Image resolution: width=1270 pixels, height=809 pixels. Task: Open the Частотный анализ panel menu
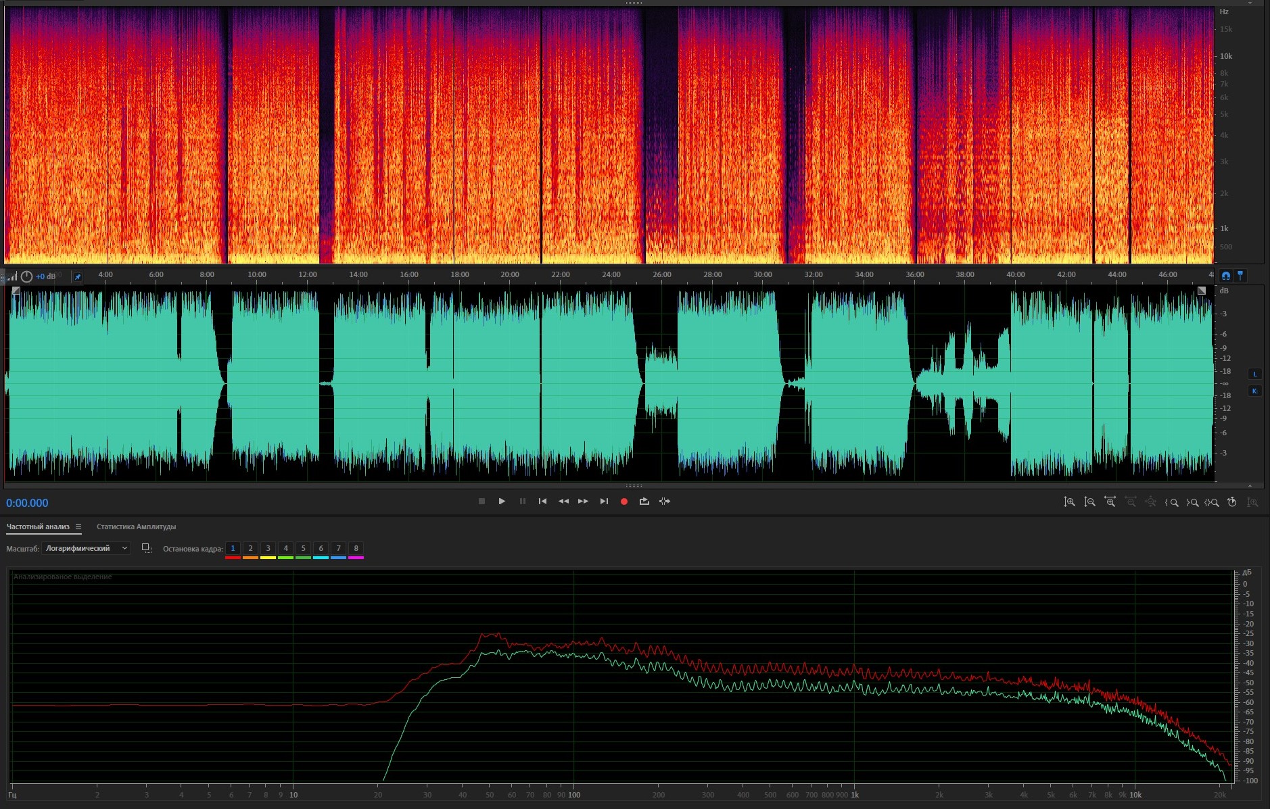tap(78, 527)
